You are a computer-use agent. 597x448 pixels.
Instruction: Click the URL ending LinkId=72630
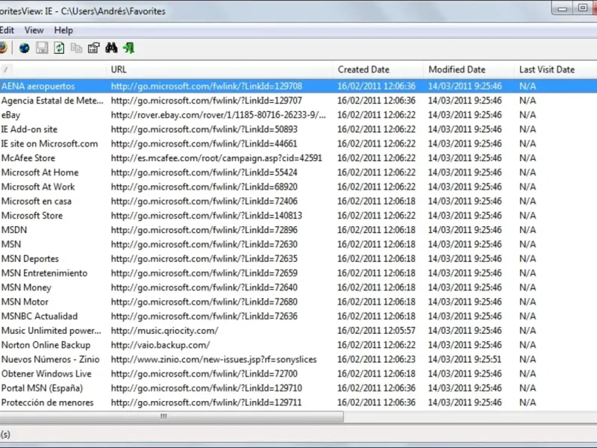(x=204, y=245)
